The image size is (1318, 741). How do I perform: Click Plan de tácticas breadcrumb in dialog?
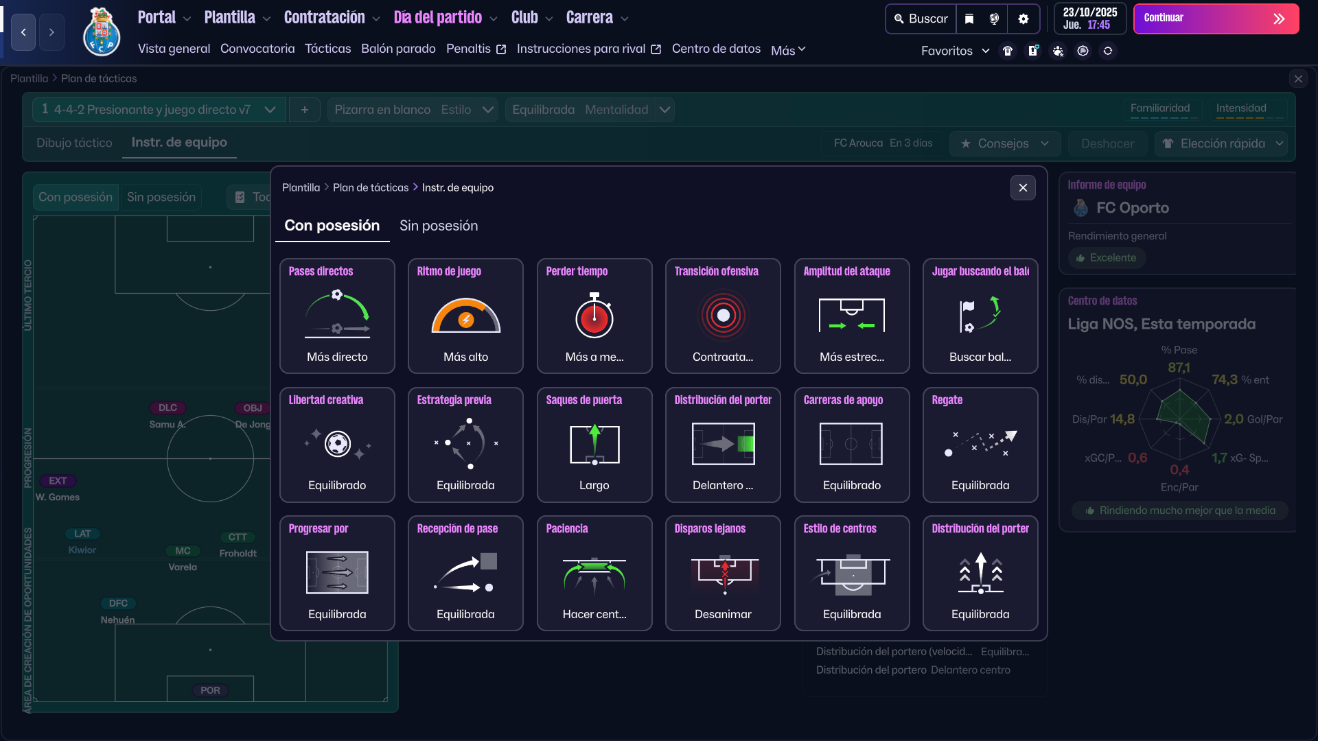(371, 187)
